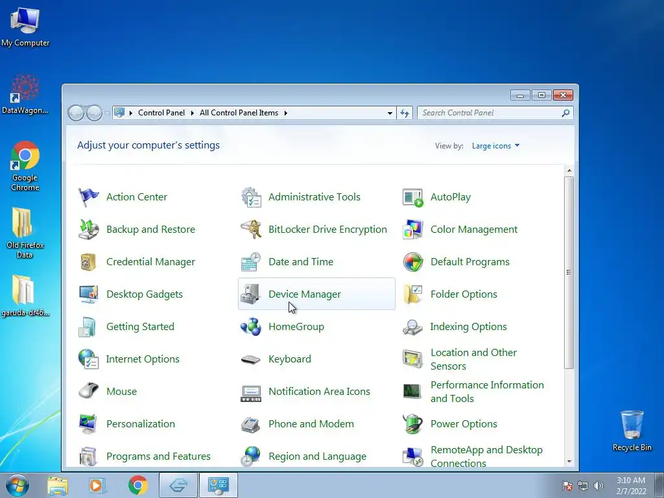Click the BitLocker Drive Encryption keys icon
664x498 pixels.
[251, 230]
